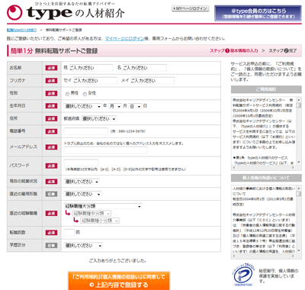
Task: Focus the メールアドレス input field
Action: [105, 150]
